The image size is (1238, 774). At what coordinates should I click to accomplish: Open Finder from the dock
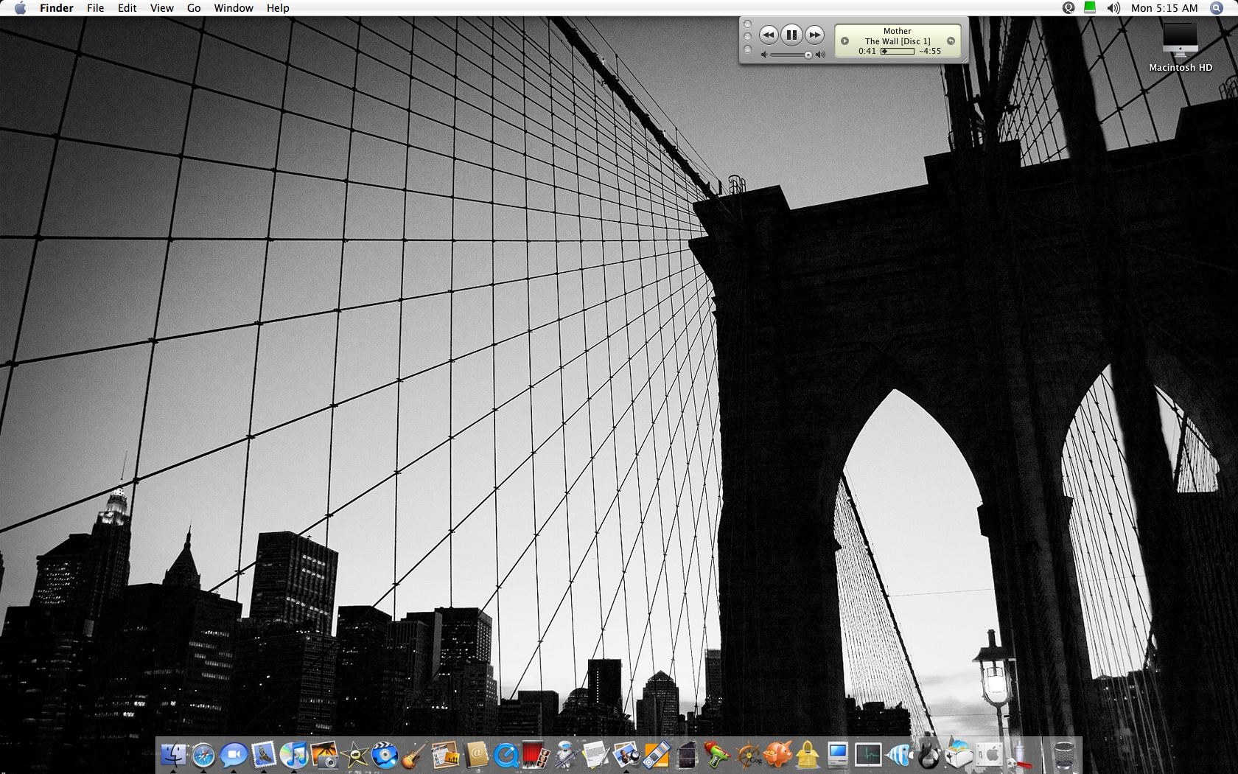point(174,754)
